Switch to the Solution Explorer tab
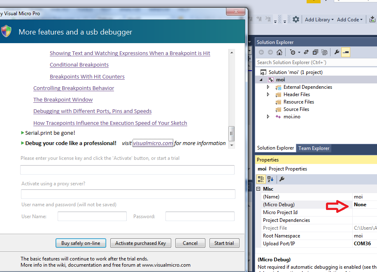The width and height of the screenshot is (377, 272). tap(275, 148)
